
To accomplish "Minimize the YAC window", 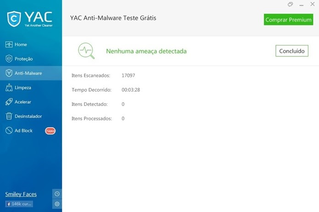I will pos(302,5).
